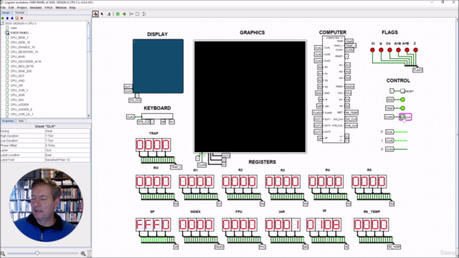Switch to the State tab beside Properties
Screen dimensions: 459x258
(21, 121)
